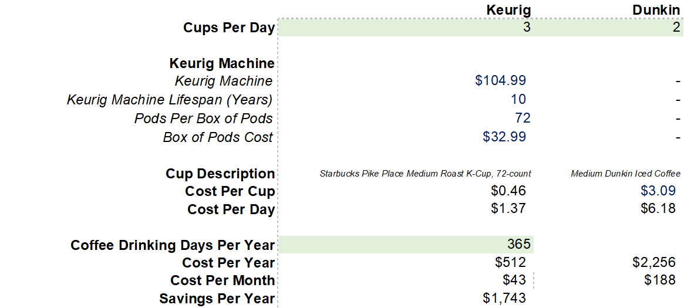
Task: Select Dunkin Cost Per Cup $3.09
Action: 658,191
